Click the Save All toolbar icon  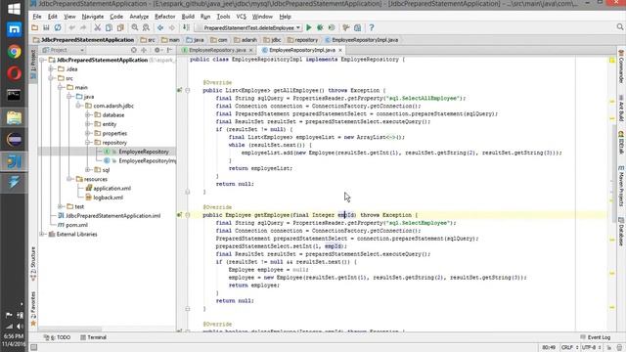pos(46,28)
